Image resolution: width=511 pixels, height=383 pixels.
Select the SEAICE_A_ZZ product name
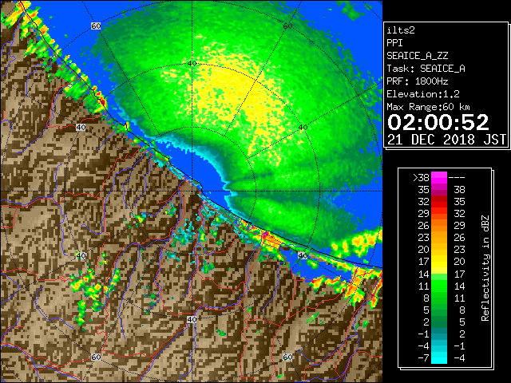418,56
